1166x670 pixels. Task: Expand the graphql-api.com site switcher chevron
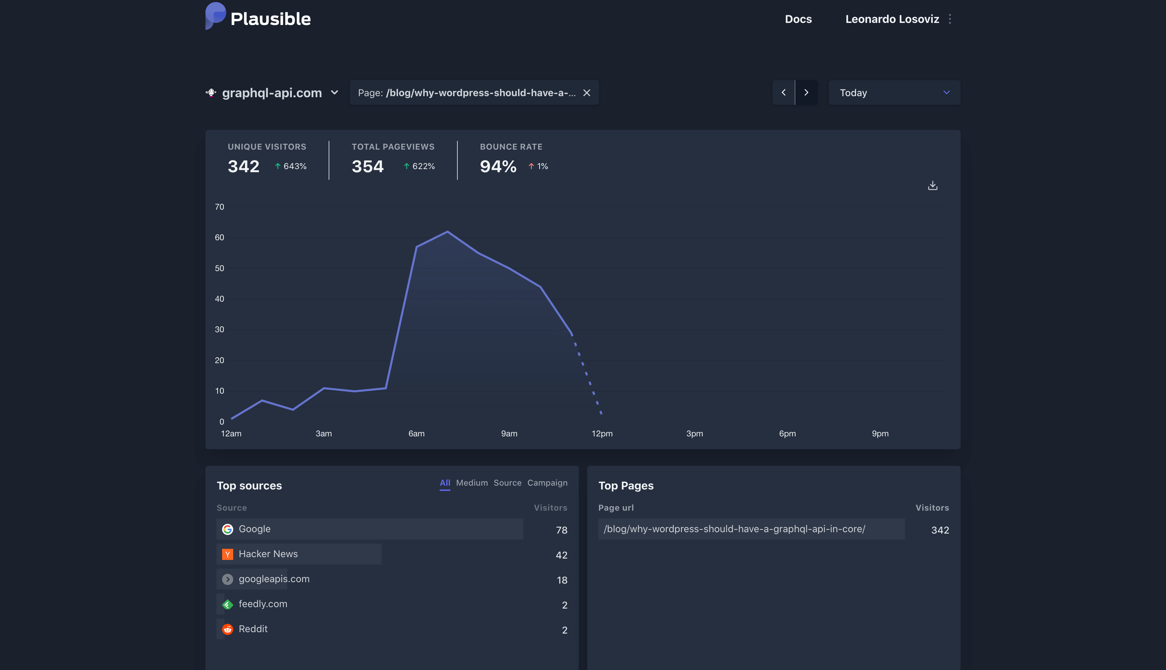335,92
